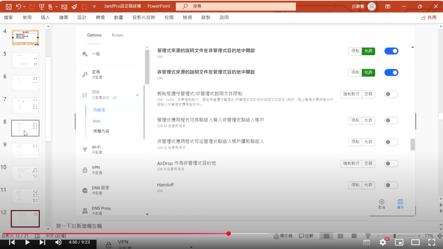
Task: Click the Undo arrow icon
Action: pyautogui.click(x=18, y=6)
